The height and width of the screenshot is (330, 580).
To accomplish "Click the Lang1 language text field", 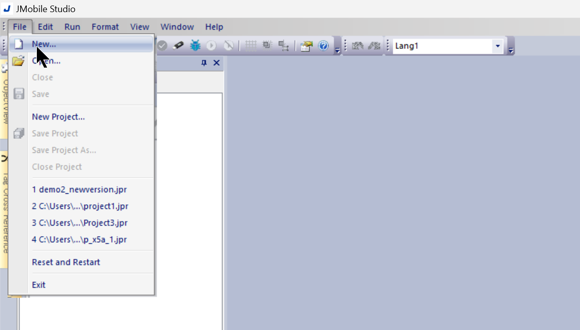I will tap(443, 46).
